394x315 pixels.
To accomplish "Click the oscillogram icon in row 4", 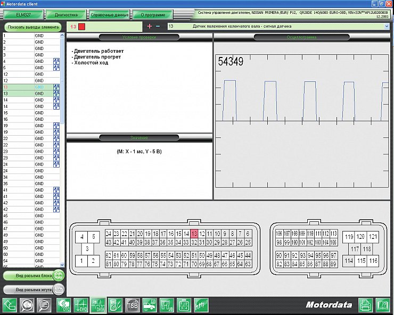I will click(x=56, y=61).
